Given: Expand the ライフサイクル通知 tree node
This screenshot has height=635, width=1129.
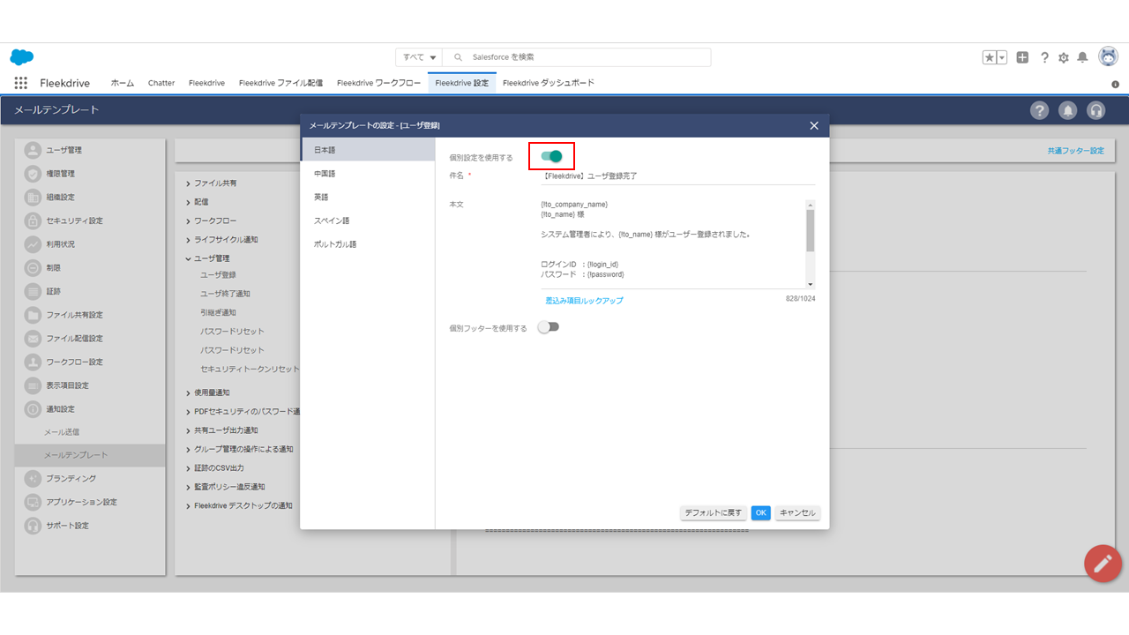Looking at the screenshot, I should pyautogui.click(x=188, y=240).
